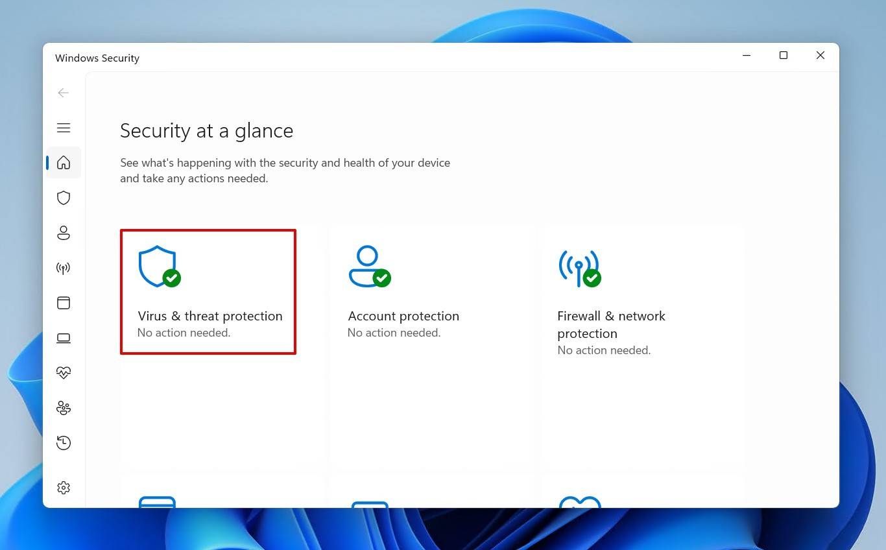Open Settings gear in sidebar
This screenshot has height=550, width=886.
[64, 488]
